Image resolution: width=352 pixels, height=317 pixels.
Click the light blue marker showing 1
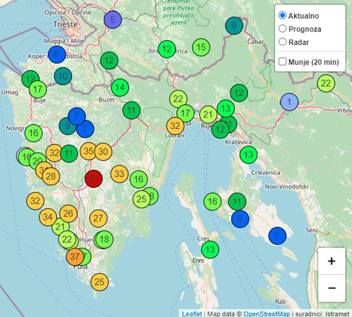click(x=289, y=102)
